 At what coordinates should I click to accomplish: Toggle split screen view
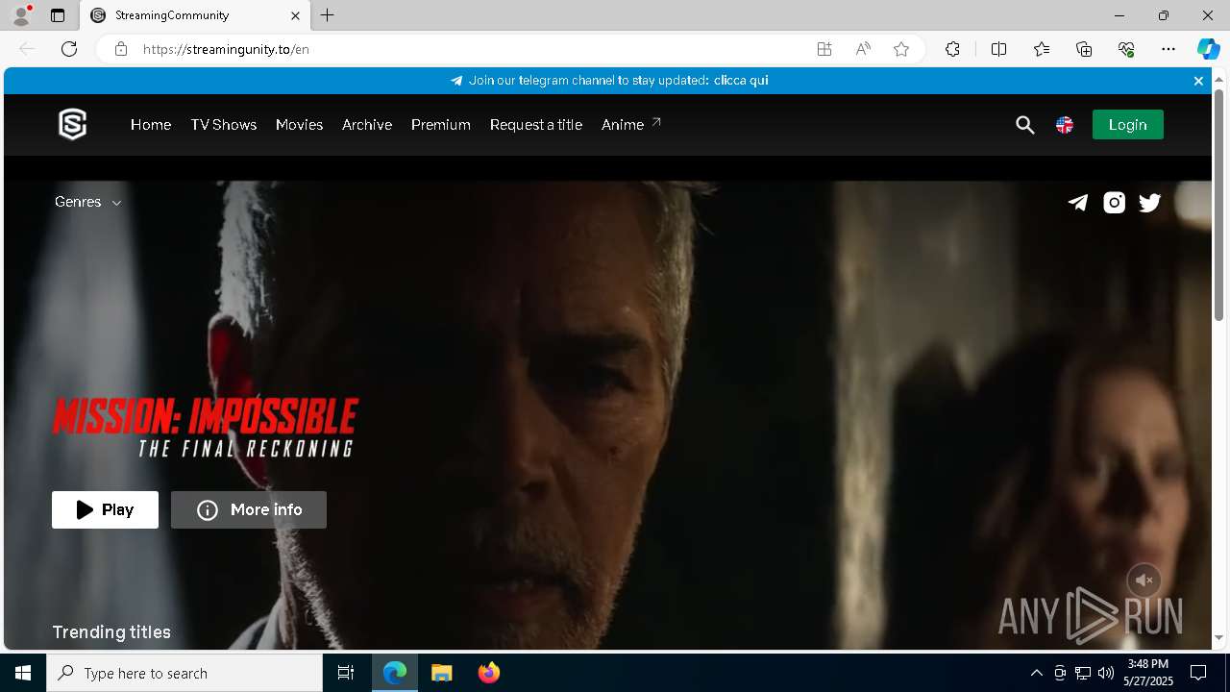click(x=998, y=49)
